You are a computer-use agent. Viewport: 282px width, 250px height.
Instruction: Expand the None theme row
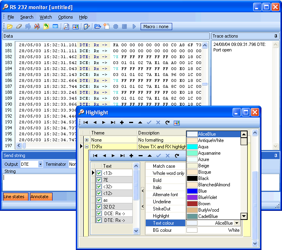click(x=87, y=140)
